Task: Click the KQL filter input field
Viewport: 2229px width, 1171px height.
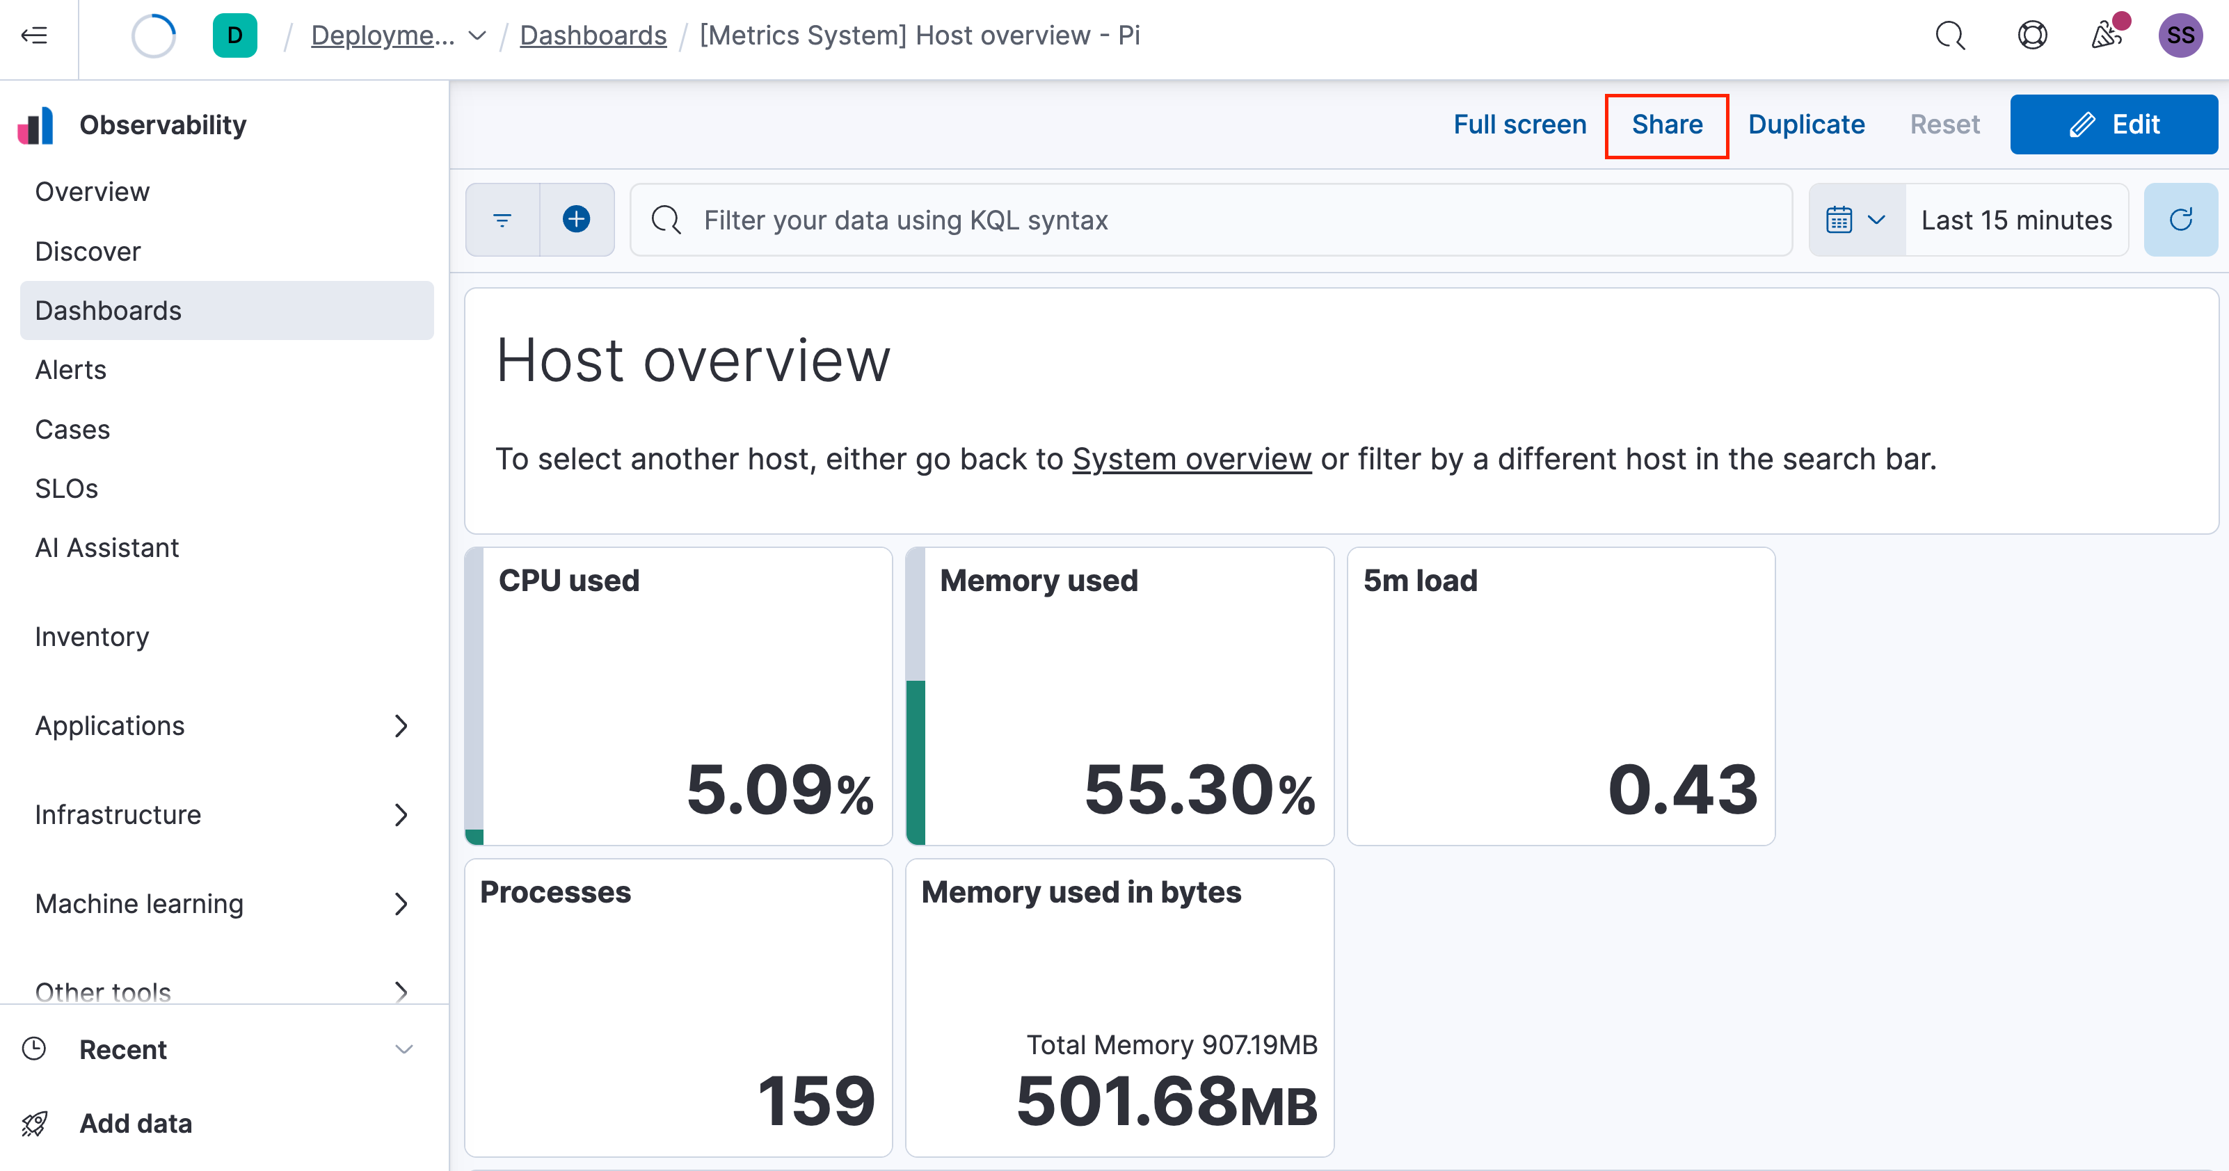Action: coord(1211,220)
